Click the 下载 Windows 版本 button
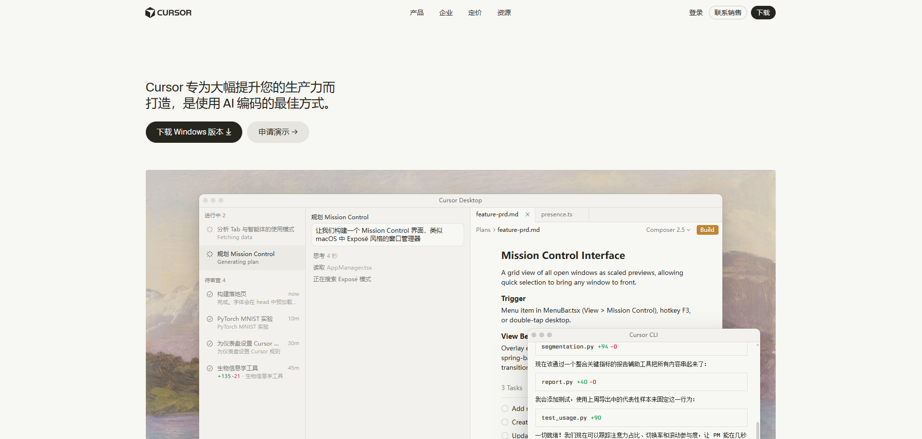922x439 pixels. click(194, 132)
